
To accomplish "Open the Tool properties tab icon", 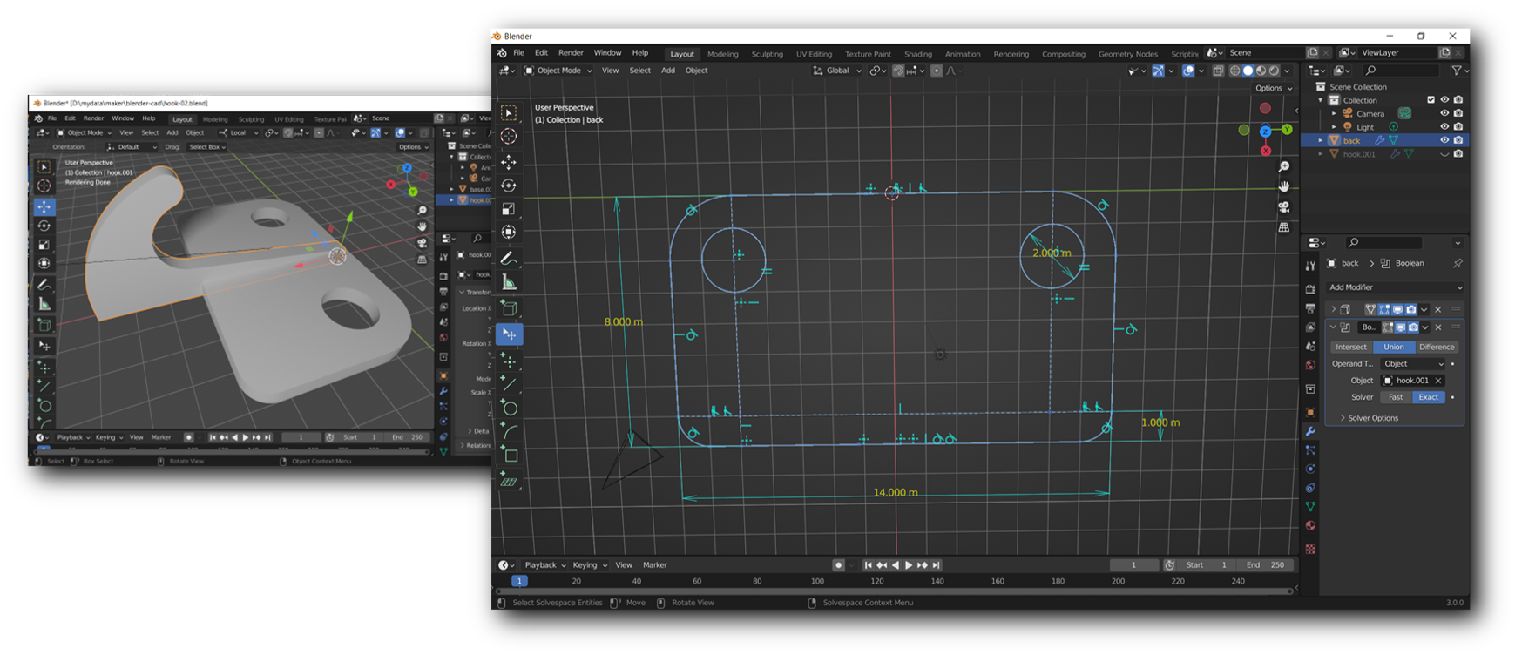I will point(1310,266).
